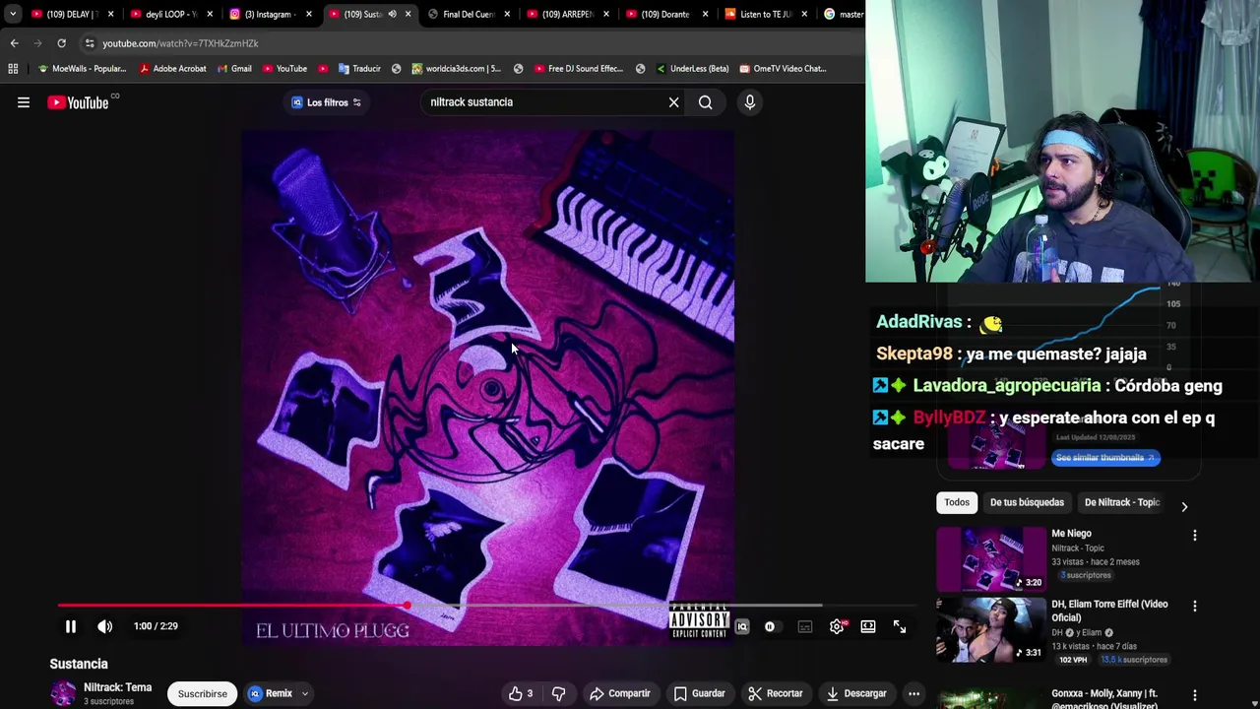The image size is (1260, 709).
Task: Subscribe with the Suscribirse button
Action: [202, 693]
